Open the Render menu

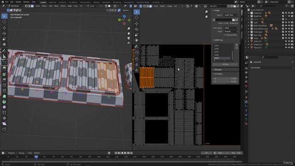18,2
